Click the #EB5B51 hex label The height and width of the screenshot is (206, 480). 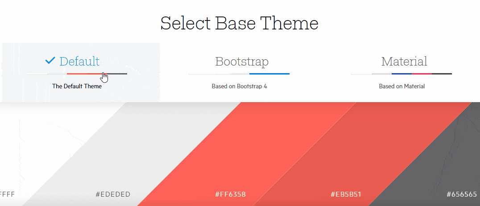(x=346, y=194)
